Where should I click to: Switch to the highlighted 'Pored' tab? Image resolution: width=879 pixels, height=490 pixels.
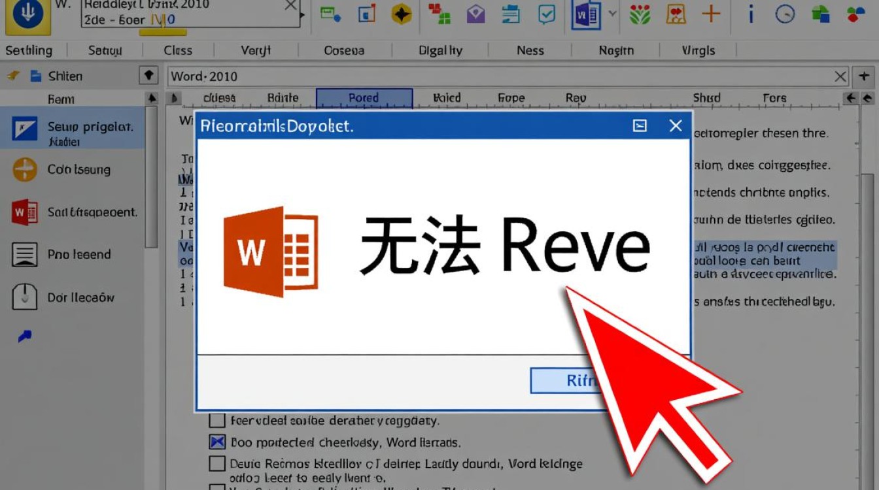coord(364,98)
